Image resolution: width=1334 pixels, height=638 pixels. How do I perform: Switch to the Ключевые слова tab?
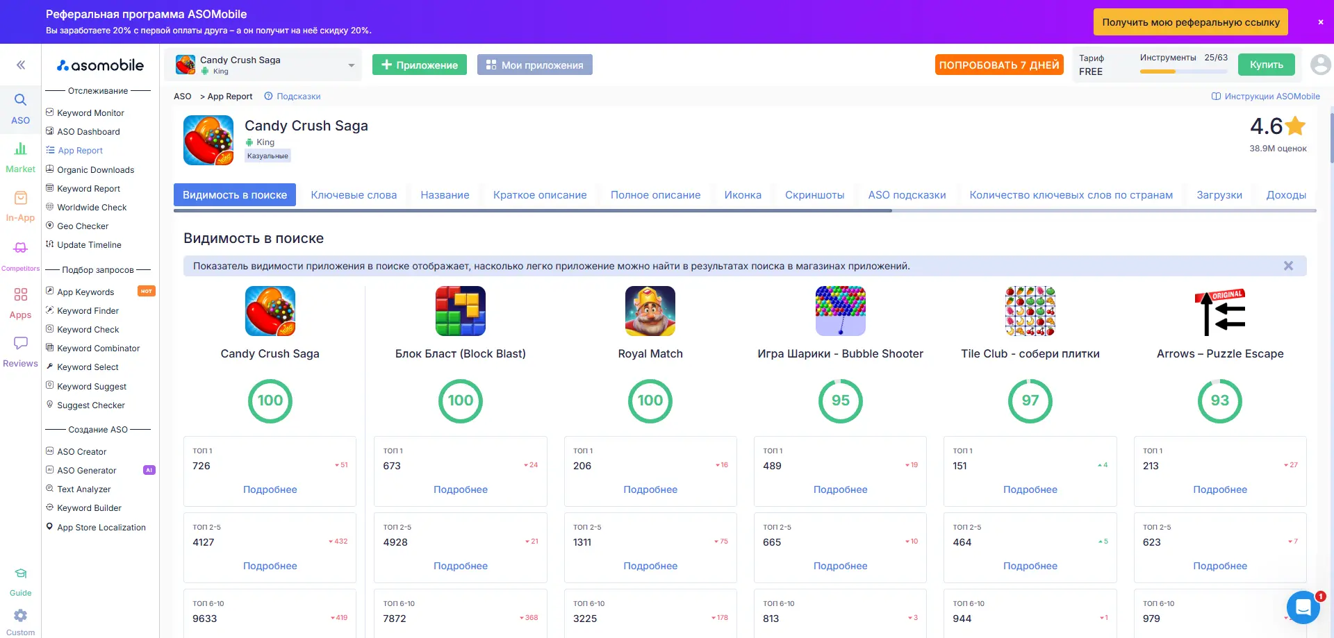(354, 195)
